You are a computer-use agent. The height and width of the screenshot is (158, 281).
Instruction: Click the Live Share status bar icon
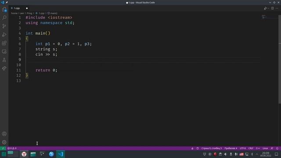pyautogui.click(x=192, y=148)
